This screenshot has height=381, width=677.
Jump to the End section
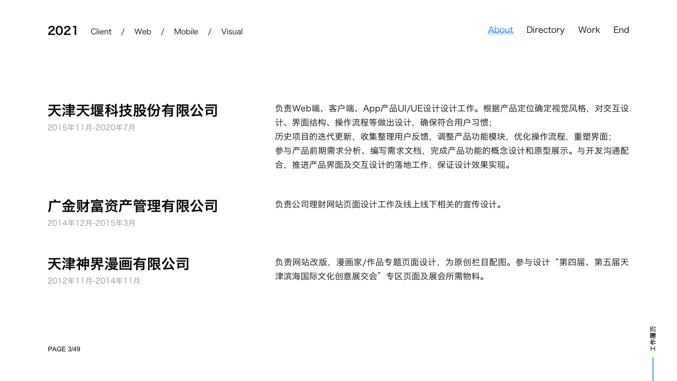point(621,30)
